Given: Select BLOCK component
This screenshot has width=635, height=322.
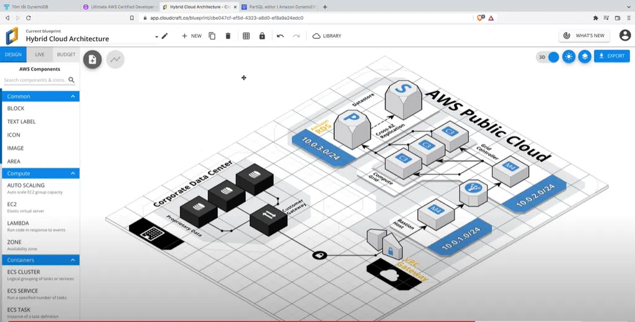Looking at the screenshot, I should pos(16,109).
